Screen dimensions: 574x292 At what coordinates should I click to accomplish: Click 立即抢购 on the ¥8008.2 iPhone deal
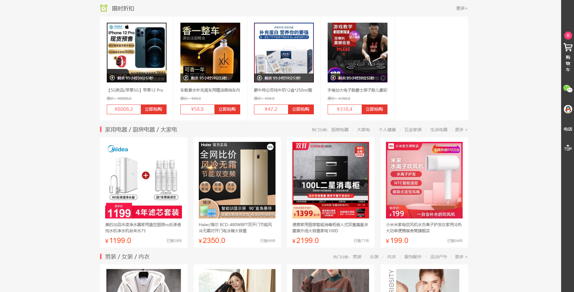[153, 109]
